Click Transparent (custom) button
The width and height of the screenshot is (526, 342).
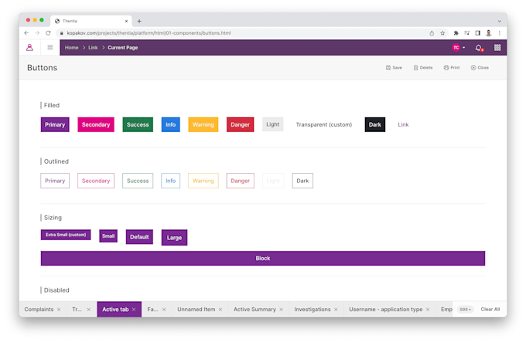pos(323,124)
